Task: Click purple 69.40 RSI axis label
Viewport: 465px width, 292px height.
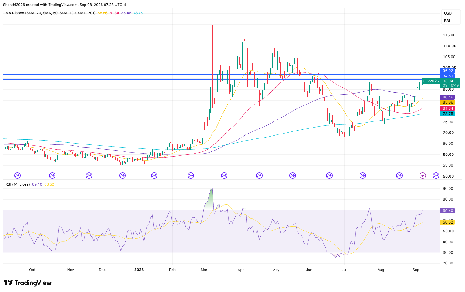Action: (448, 211)
